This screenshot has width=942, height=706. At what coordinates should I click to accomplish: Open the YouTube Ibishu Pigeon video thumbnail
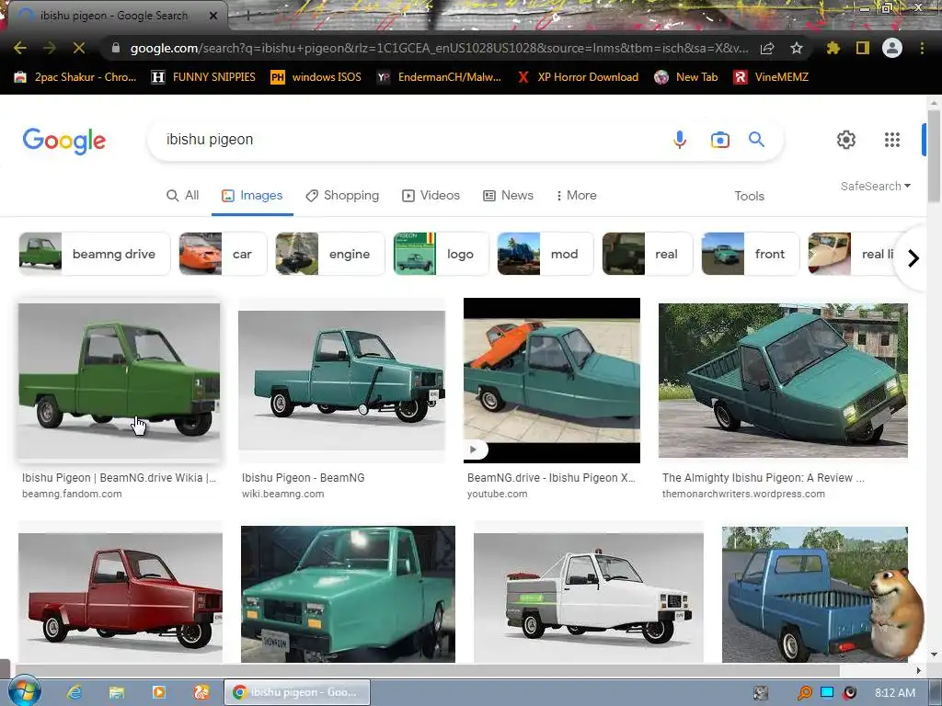pyautogui.click(x=552, y=380)
